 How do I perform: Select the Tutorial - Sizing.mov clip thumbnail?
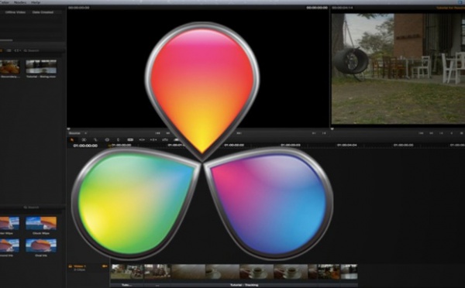(41, 67)
